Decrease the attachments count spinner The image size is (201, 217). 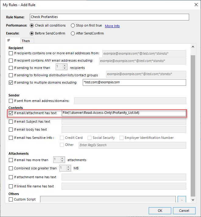tap(62, 161)
